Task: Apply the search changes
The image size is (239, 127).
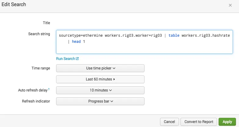Action: [227, 122]
